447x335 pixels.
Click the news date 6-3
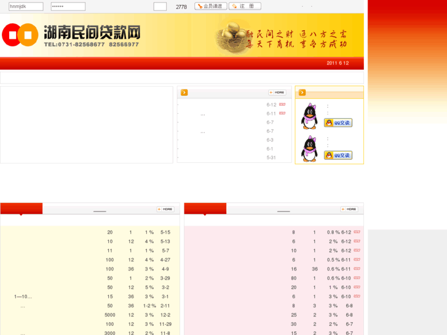tap(270, 140)
